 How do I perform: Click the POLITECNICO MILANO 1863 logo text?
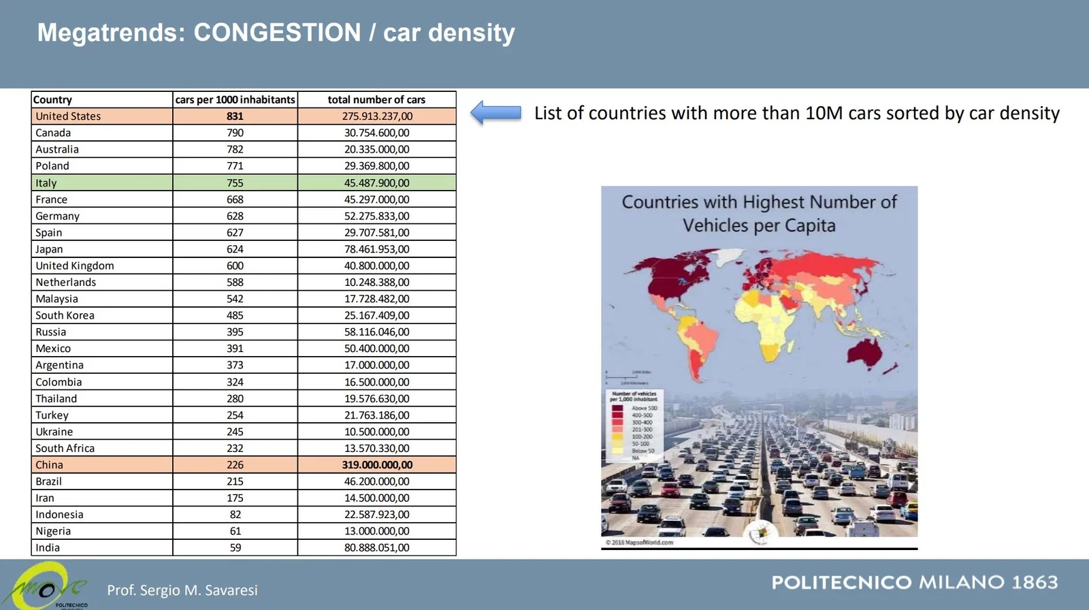click(x=914, y=583)
